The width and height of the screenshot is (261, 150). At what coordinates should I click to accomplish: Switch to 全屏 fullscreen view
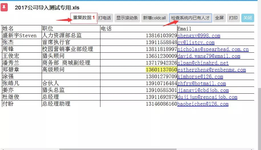[219, 18]
